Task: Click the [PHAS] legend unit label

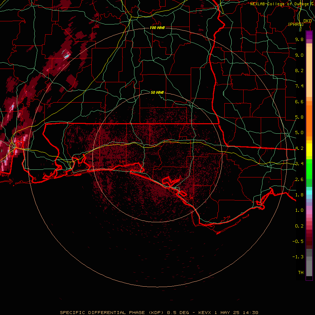Action: (296, 24)
